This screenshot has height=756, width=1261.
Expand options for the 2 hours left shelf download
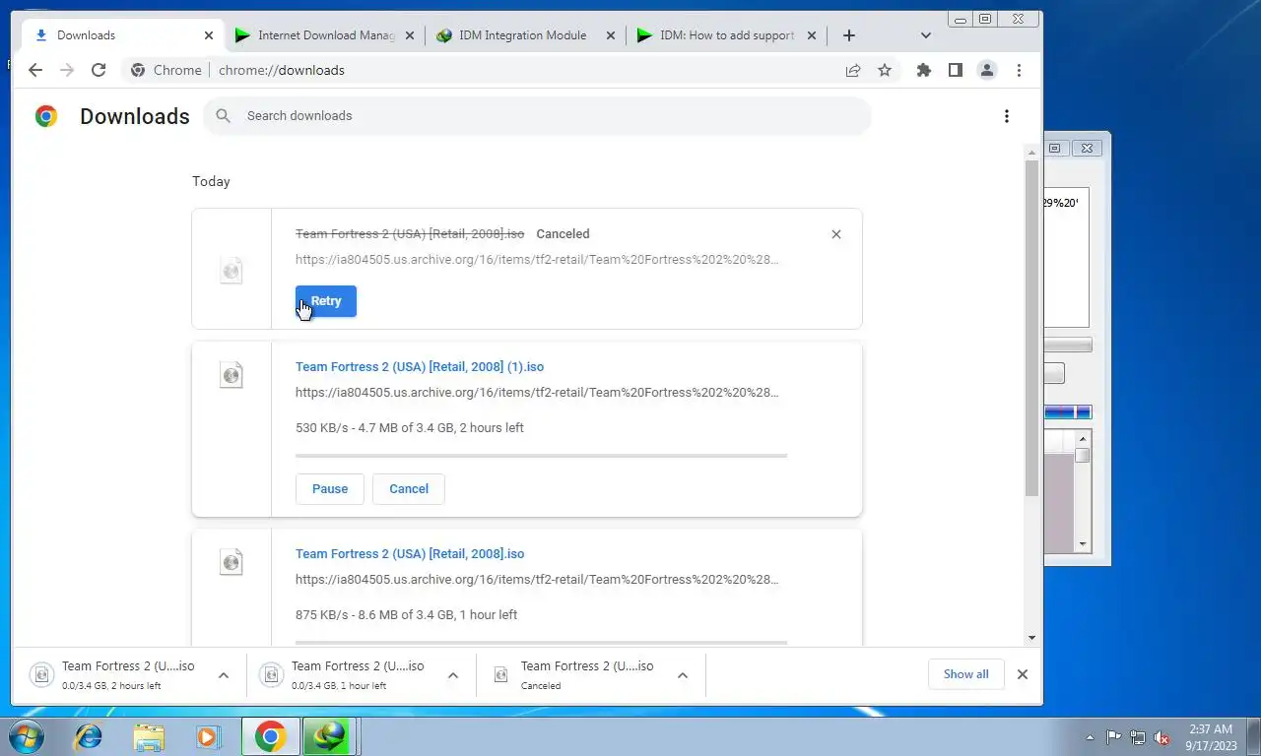click(x=224, y=675)
